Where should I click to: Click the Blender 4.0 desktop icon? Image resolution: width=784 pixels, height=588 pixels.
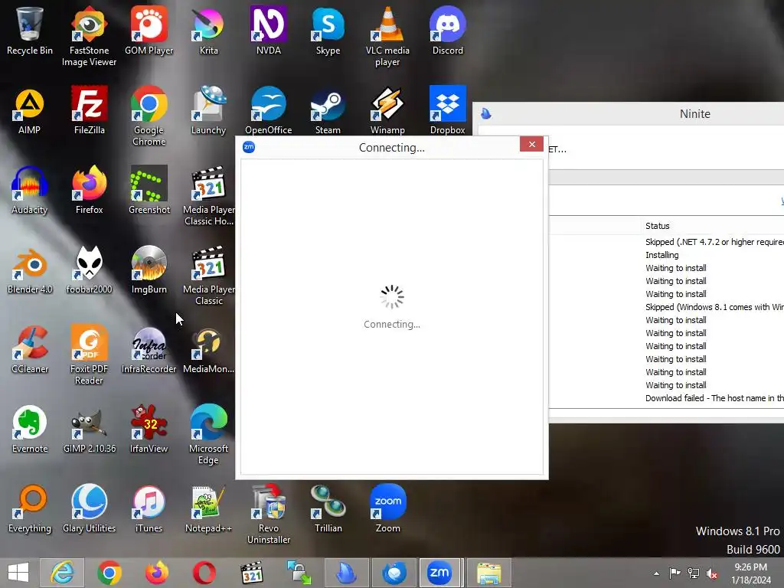[30, 269]
